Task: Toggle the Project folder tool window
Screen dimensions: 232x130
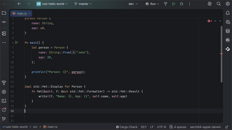Action: click(x=4, y=13)
